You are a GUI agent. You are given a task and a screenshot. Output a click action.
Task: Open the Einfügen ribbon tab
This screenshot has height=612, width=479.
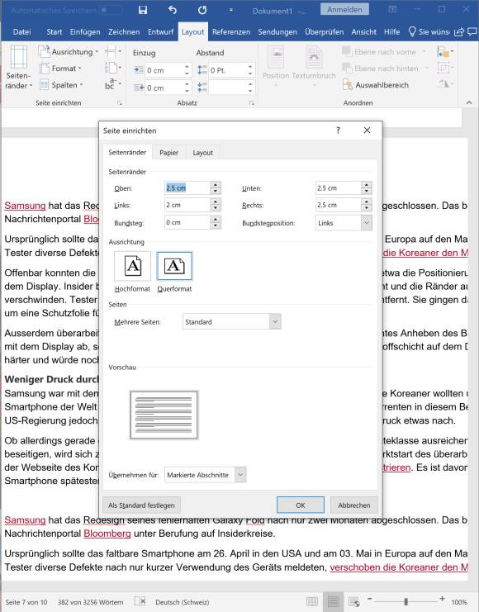tap(85, 32)
